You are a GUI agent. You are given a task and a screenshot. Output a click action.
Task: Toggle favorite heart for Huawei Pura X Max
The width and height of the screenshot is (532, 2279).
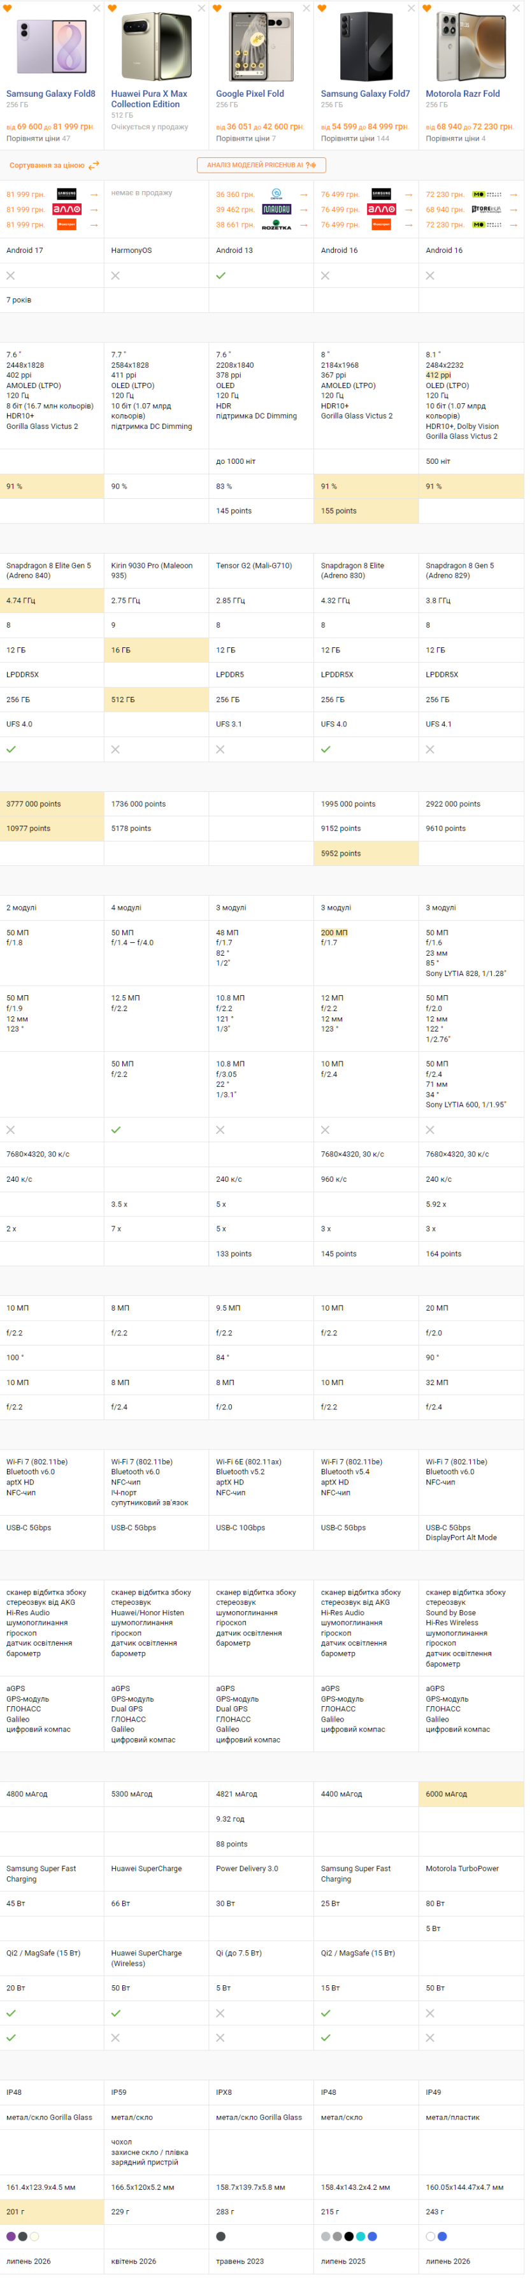click(112, 8)
